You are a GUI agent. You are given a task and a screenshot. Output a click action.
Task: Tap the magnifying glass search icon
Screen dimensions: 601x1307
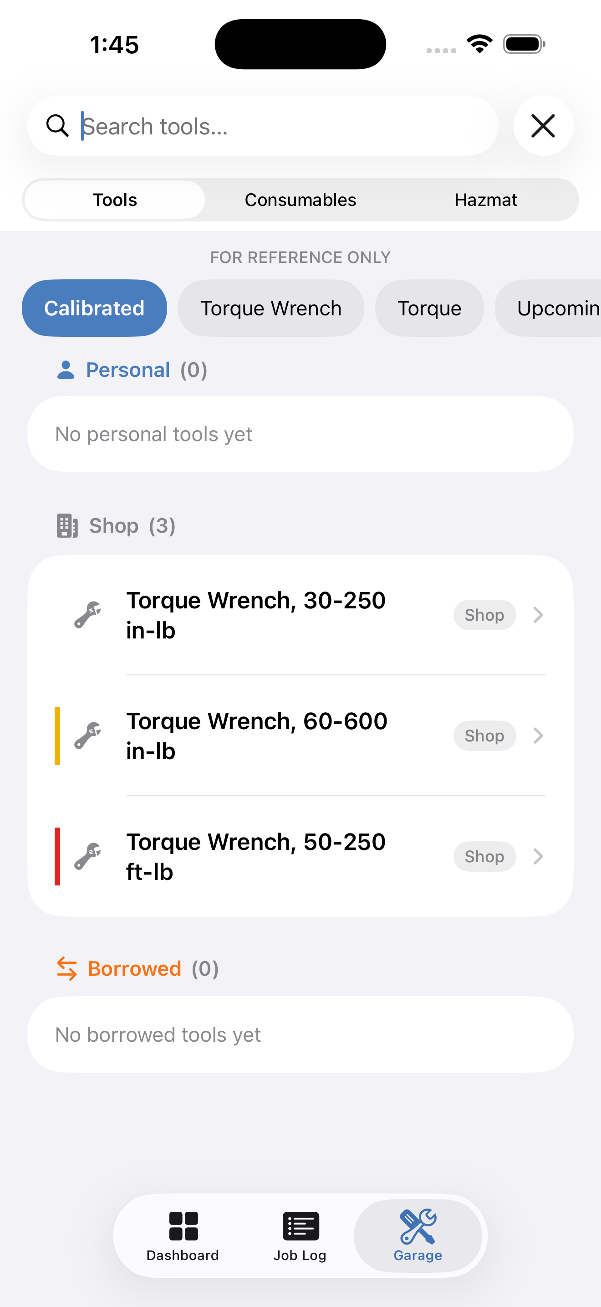point(57,125)
